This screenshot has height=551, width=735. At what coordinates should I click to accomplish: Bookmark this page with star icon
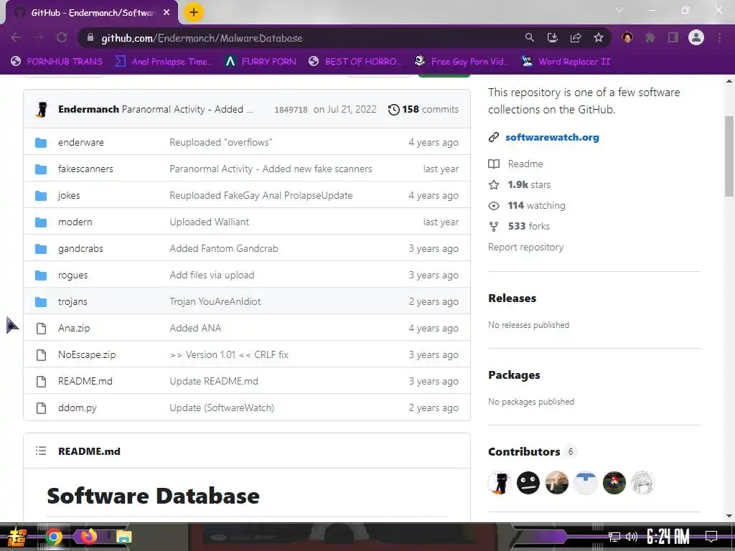click(x=599, y=37)
